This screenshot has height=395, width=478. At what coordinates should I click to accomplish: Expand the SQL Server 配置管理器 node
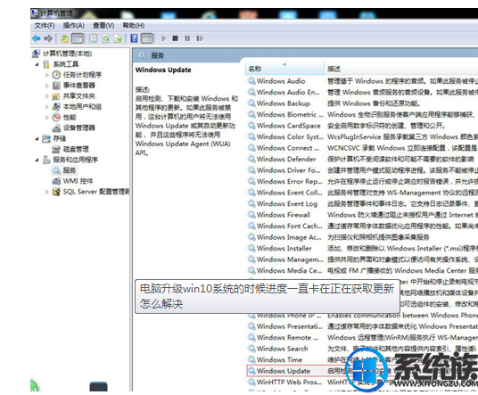[x=47, y=192]
